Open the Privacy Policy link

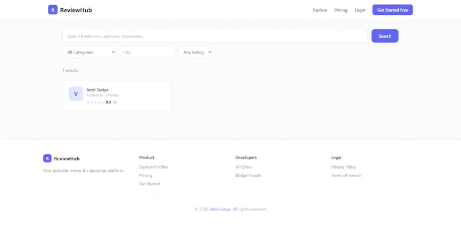pyautogui.click(x=343, y=167)
